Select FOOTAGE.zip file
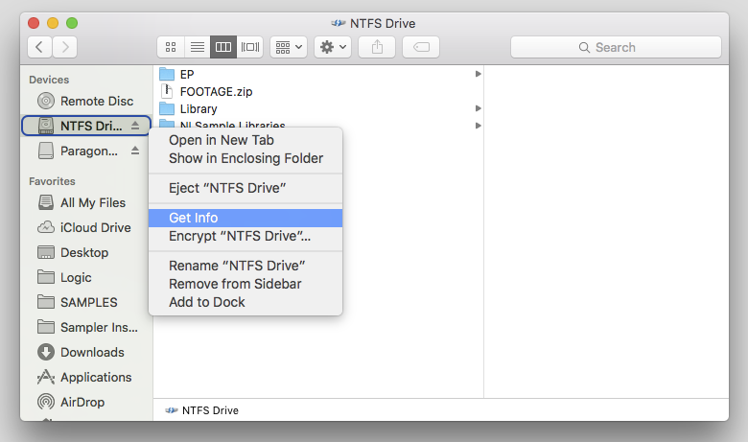Image resolution: width=748 pixels, height=442 pixels. [x=216, y=91]
